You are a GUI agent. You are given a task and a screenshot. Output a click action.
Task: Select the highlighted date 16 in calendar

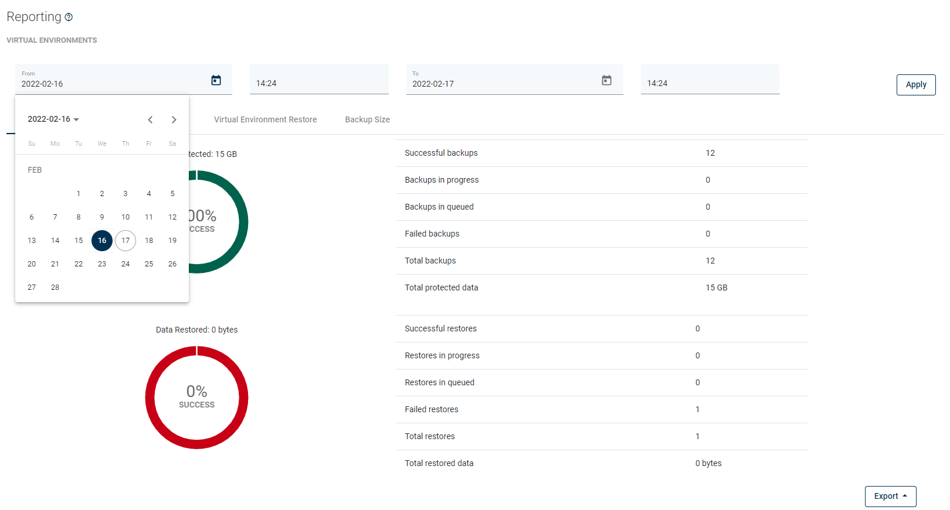pos(102,241)
